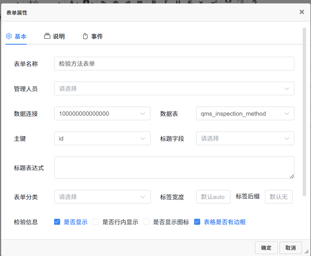Click the 表单名称 text field

[174, 64]
